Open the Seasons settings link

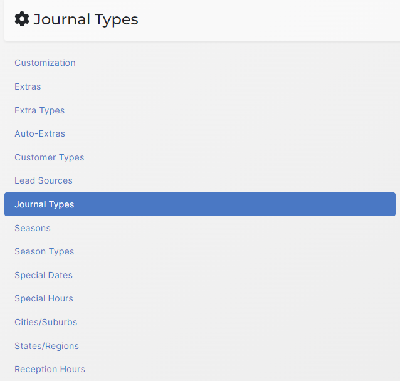tap(33, 228)
